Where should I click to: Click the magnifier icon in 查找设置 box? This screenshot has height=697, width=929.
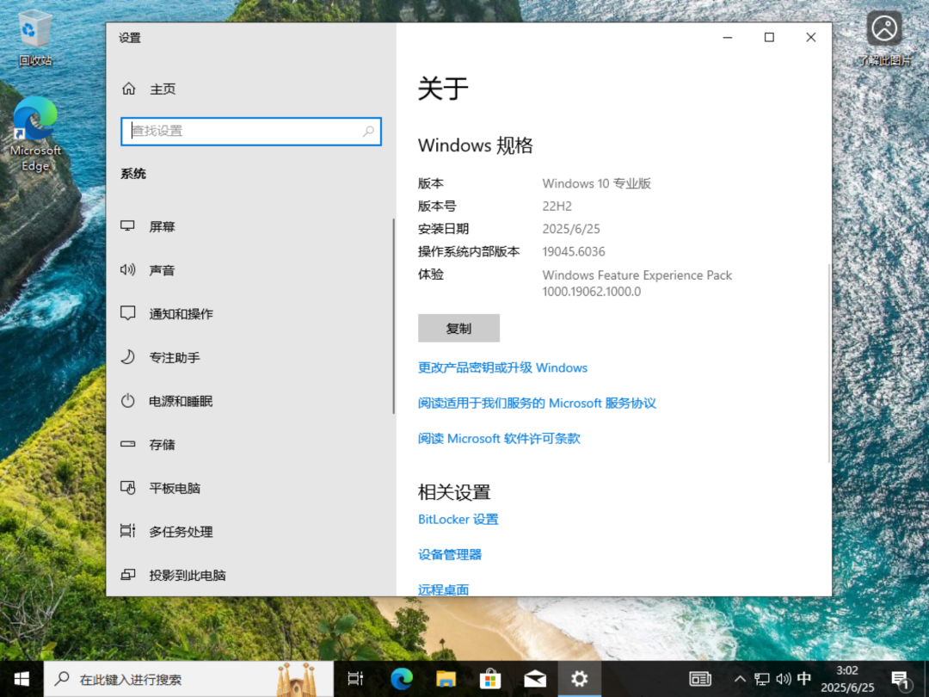(368, 131)
